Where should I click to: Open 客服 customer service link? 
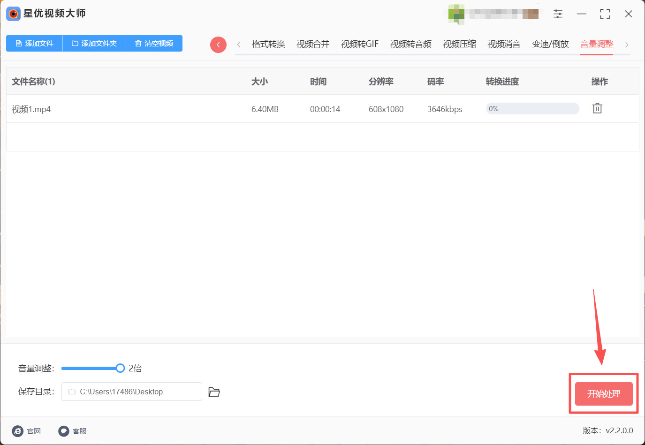[x=73, y=431]
